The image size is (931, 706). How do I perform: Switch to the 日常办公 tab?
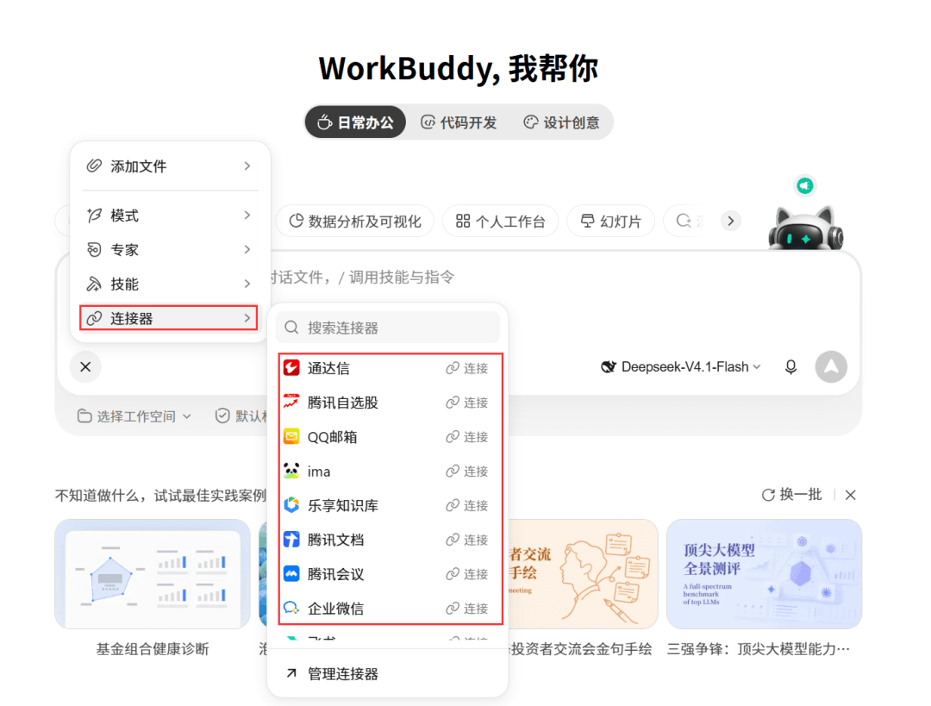click(x=355, y=122)
